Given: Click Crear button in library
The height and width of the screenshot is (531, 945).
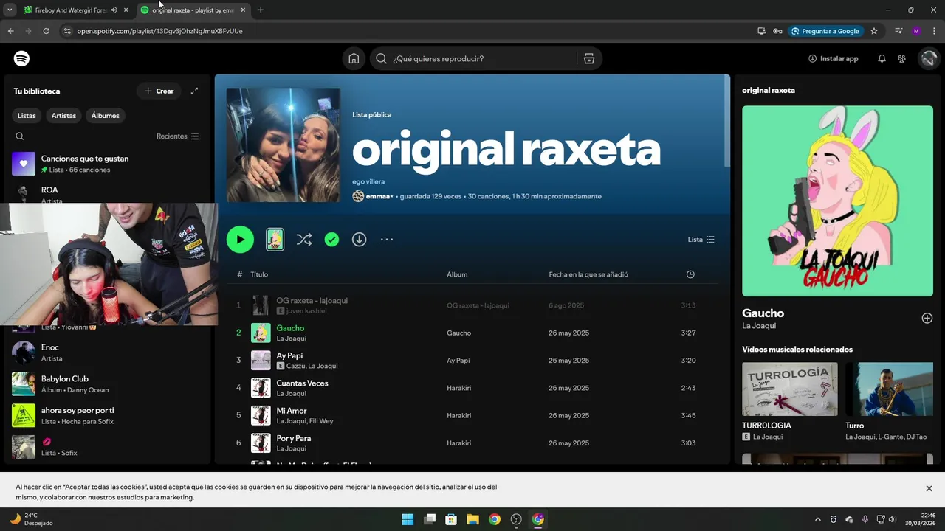Looking at the screenshot, I should point(159,91).
